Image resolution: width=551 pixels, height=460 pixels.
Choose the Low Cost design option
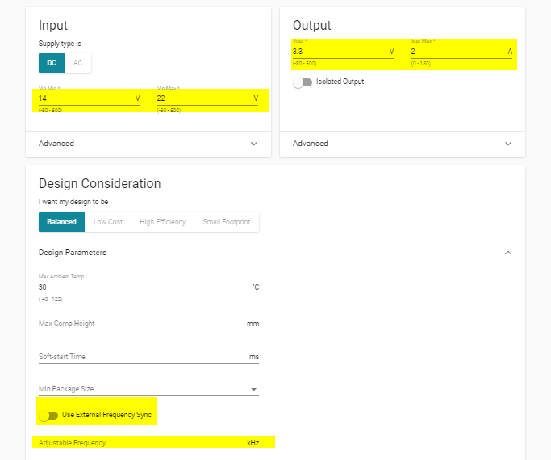108,222
